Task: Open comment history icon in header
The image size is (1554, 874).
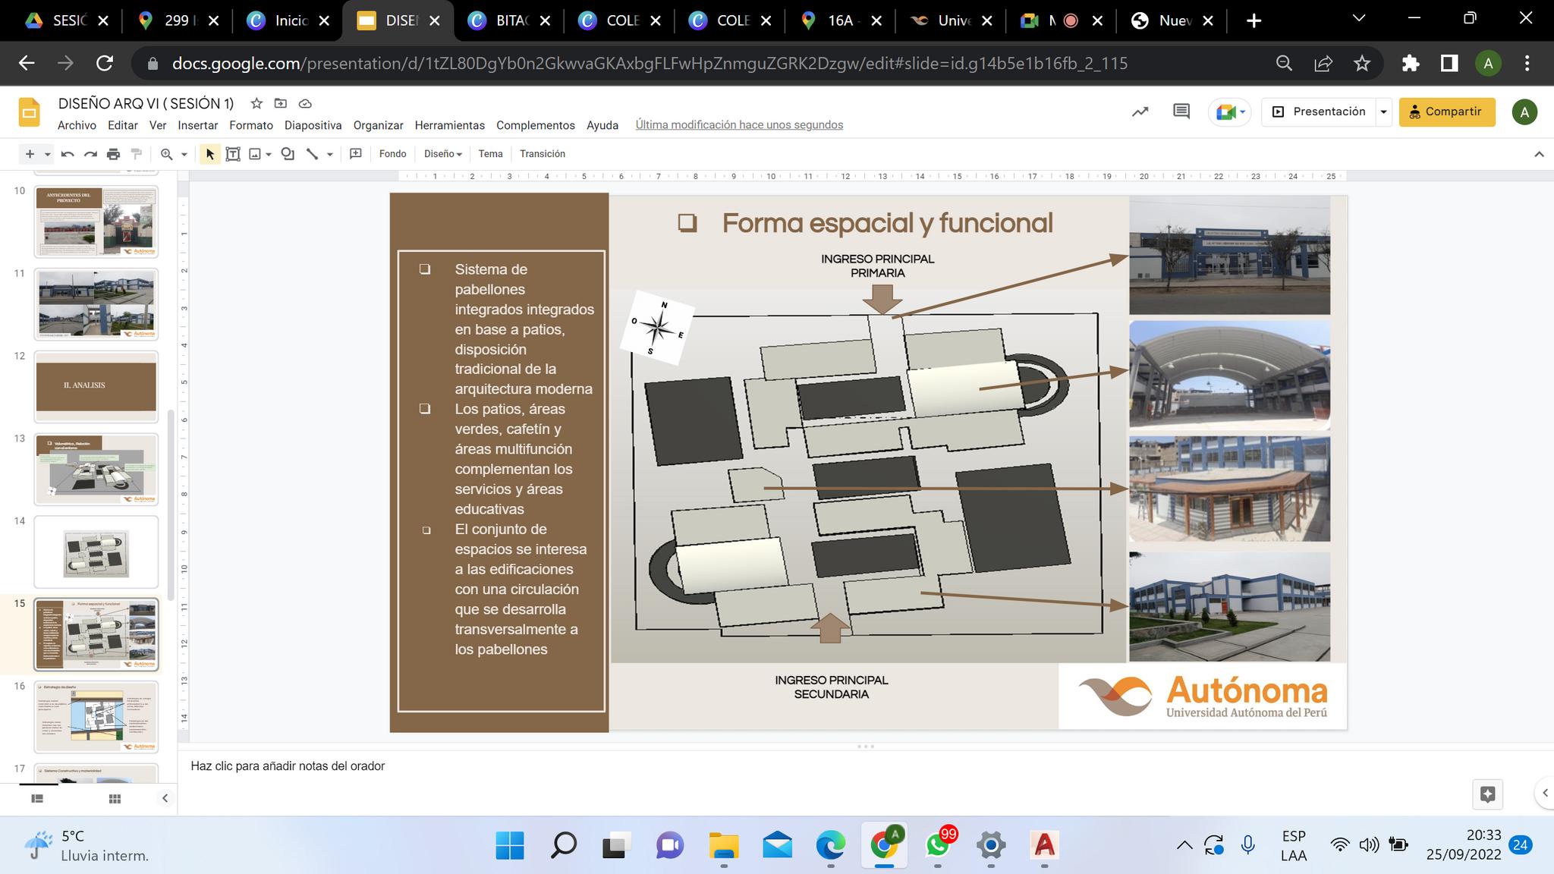Action: pyautogui.click(x=1181, y=112)
